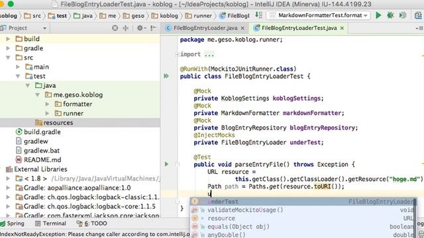Image resolution: width=424 pixels, height=238 pixels.
Task: Open run configuration dropdown MarkdownFormatterTest.format
Action: (319, 15)
